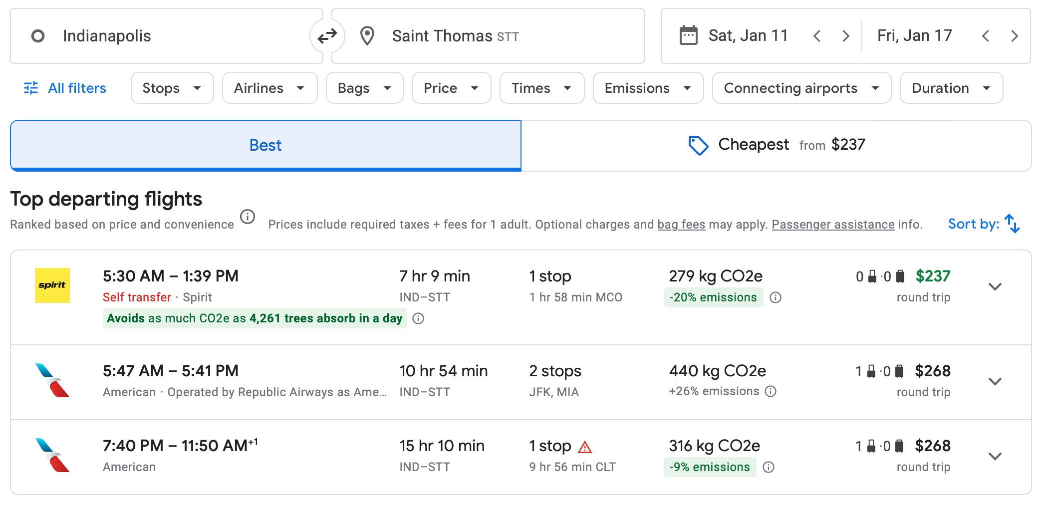Click the layover warning triangle icon
This screenshot has height=508, width=1044.
coord(584,447)
